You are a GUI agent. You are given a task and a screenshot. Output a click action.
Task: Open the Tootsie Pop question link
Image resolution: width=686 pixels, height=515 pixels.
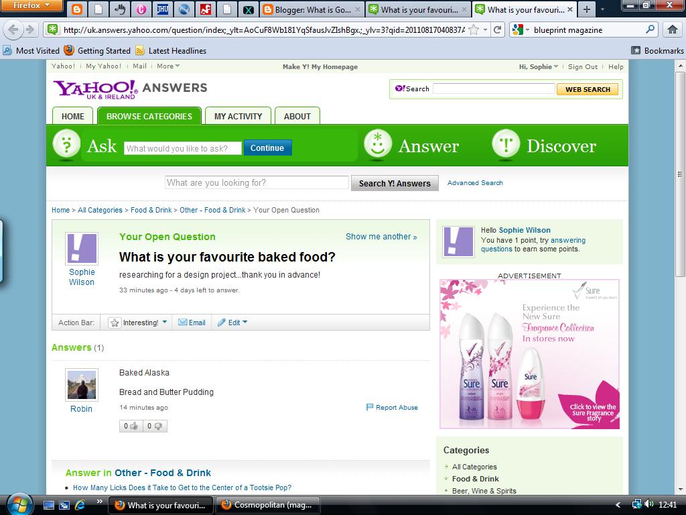[182, 488]
